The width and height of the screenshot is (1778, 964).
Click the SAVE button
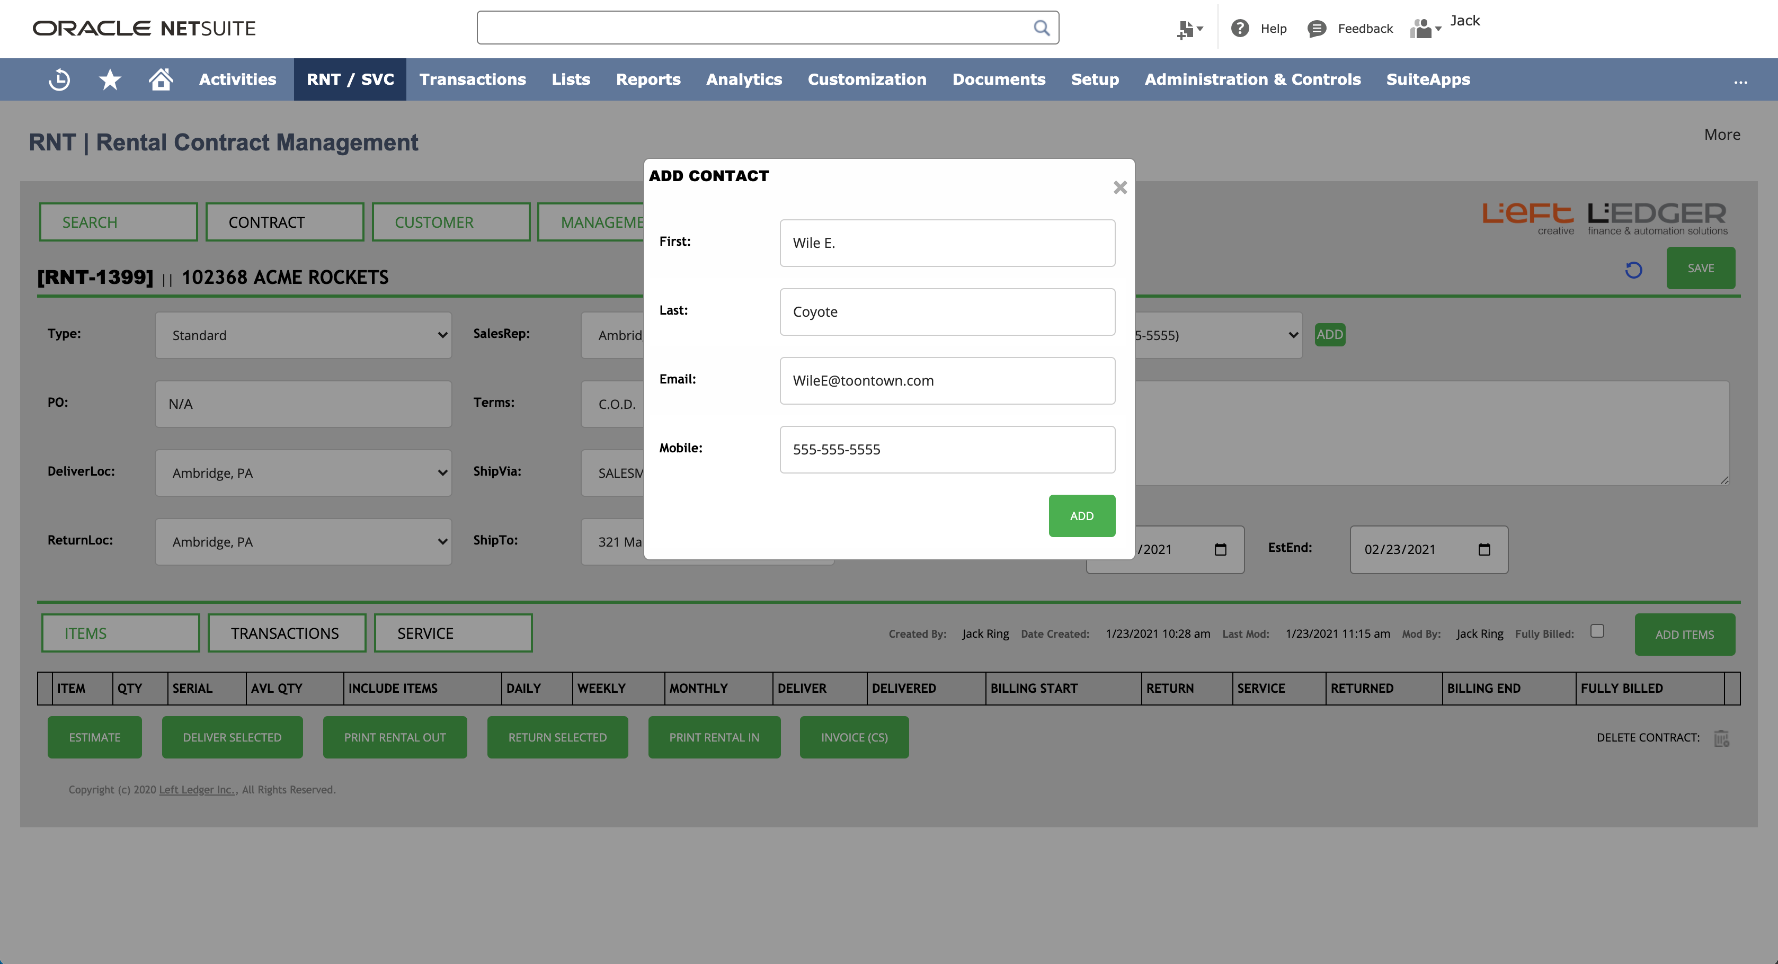1701,269
